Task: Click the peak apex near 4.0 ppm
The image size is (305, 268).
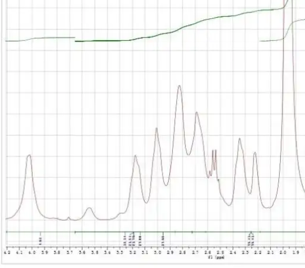Action: click(x=29, y=155)
